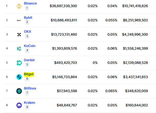The height and width of the screenshot is (113, 156).
Task: Open the highlighted Bitget exchange link
Action: point(29,74)
